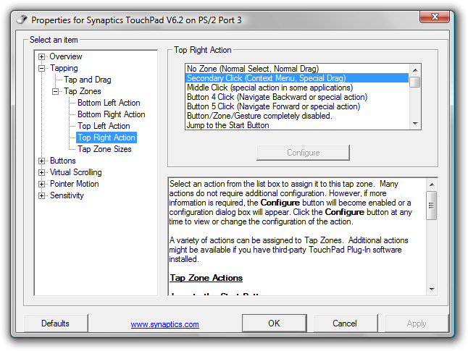This screenshot has height=351, width=468.
Task: Click the Tap Zone Actions heading
Action: pos(206,278)
